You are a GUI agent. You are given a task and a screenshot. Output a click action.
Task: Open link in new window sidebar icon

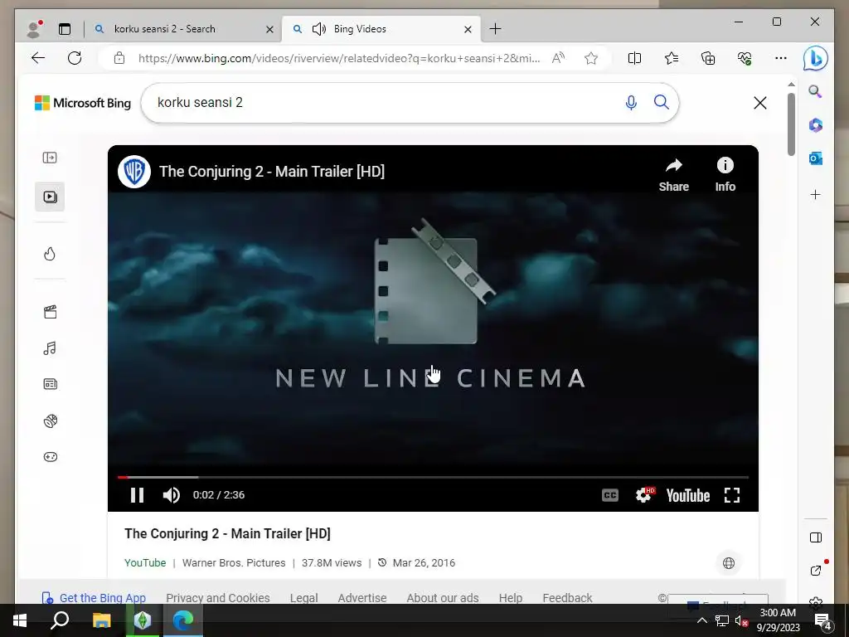coord(816,570)
